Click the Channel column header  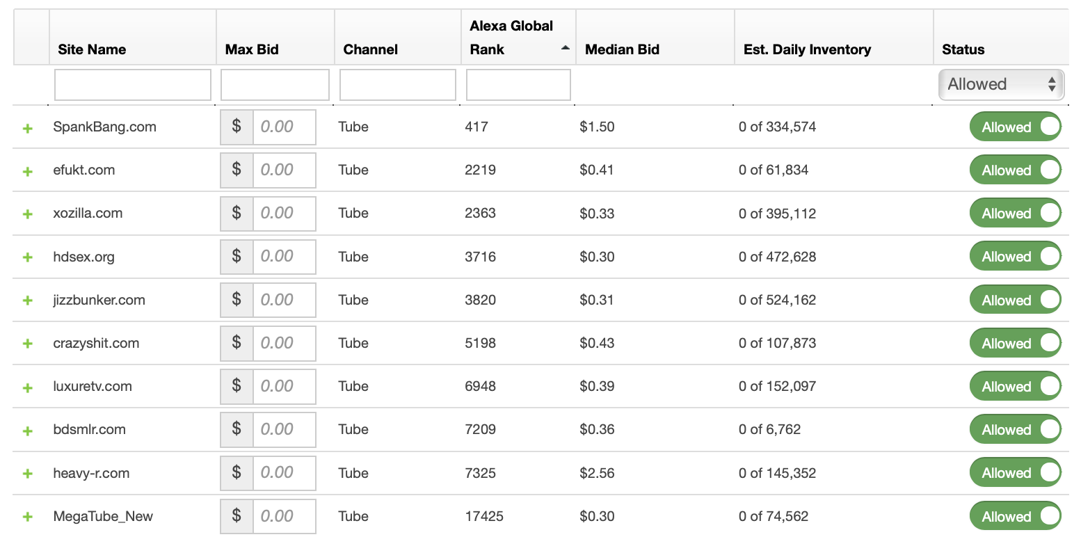pos(371,49)
